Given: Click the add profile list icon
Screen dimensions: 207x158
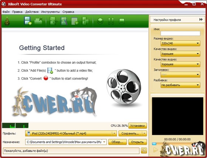Looking at the screenshot, I should (75, 21).
